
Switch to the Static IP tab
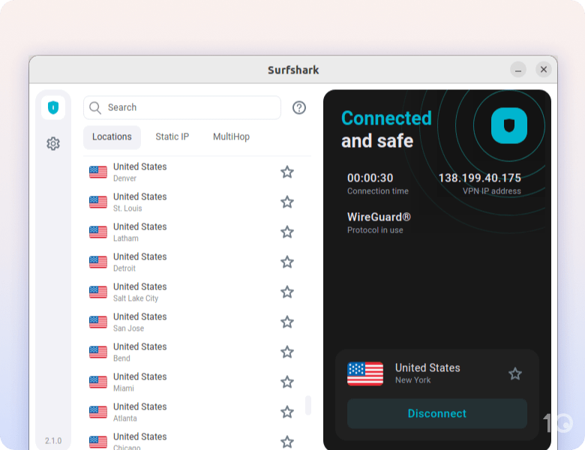(x=172, y=136)
